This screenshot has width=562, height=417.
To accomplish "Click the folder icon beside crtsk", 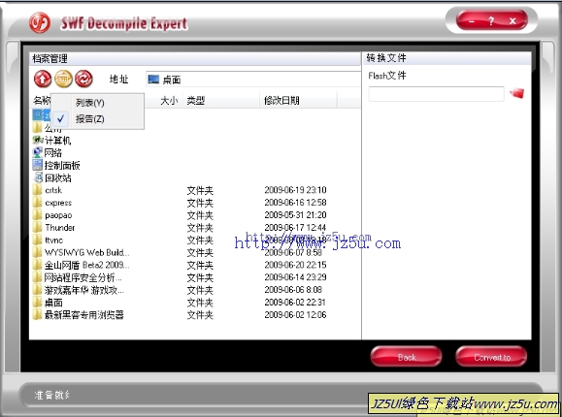I will point(37,190).
